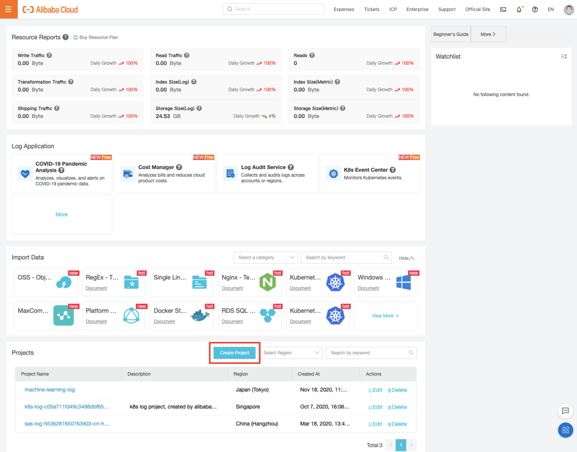Select the RegEx text log icon
Screen dimensions: 577x452
[x=131, y=282]
